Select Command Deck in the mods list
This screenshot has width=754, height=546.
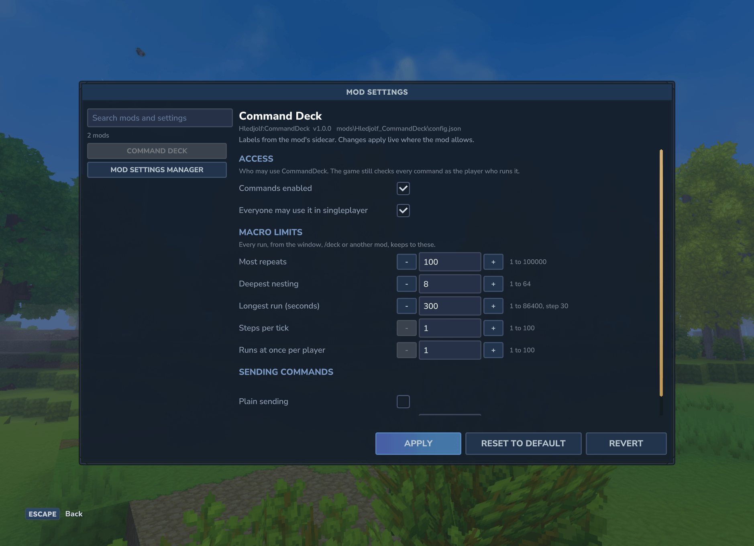(157, 151)
